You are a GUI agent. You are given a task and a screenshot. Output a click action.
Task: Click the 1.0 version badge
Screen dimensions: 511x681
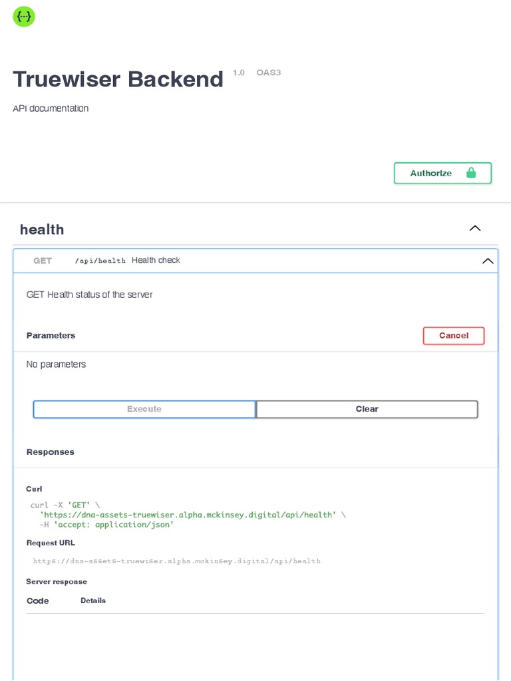(x=238, y=72)
